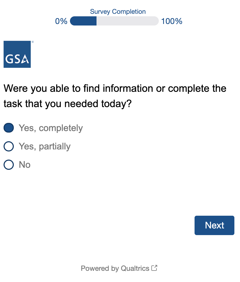Select the "Yes, completely" radio button
Image resolution: width=240 pixels, height=282 pixels.
pyautogui.click(x=9, y=128)
